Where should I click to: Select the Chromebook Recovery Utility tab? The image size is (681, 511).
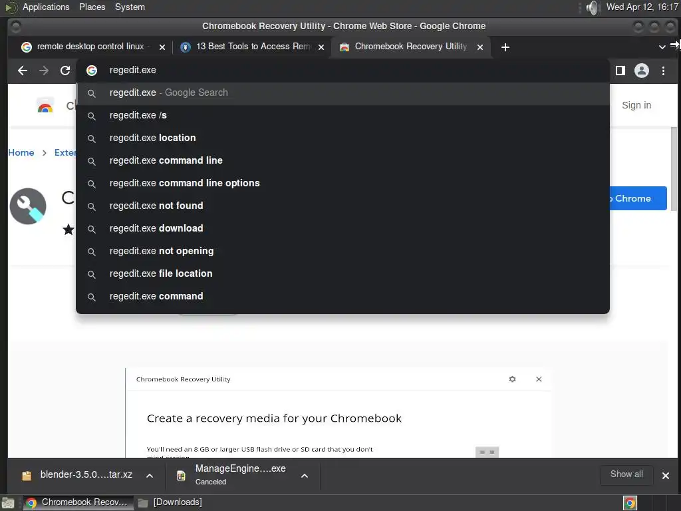coord(411,47)
